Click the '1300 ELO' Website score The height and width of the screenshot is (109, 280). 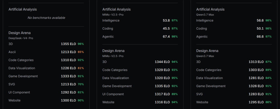point(68,101)
